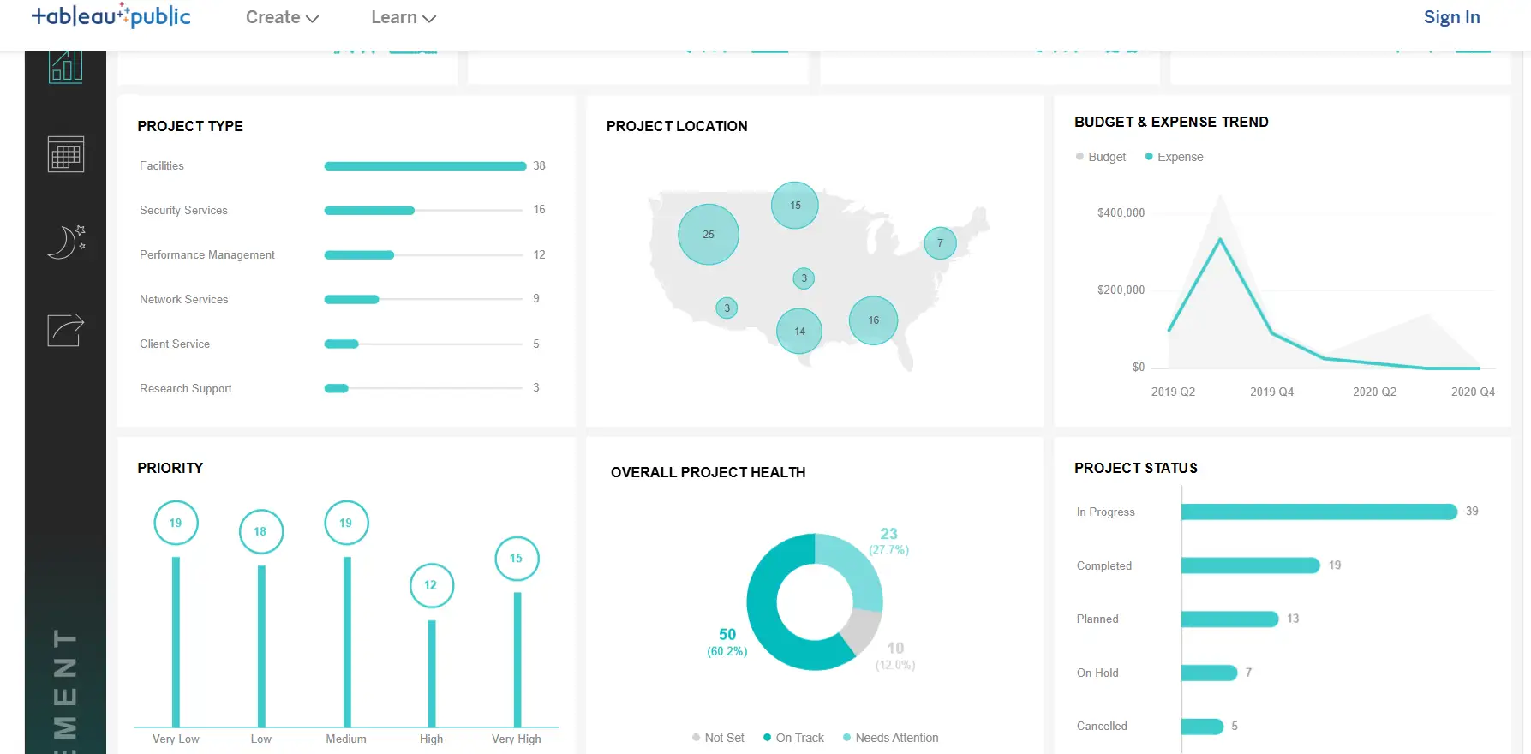Open the calendar grid sidebar icon
The width and height of the screenshot is (1531, 754).
point(66,154)
